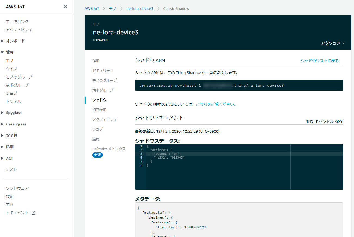Screen dimensions: 354x237
Task: Click the 最終更新日 timestamp text
Action: point(177,131)
